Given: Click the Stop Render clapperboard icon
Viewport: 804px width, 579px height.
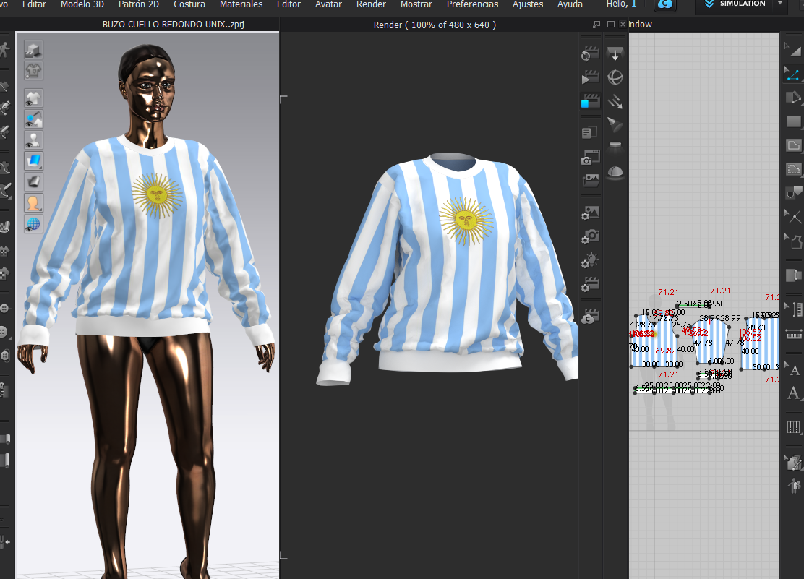Looking at the screenshot, I should pos(590,101).
